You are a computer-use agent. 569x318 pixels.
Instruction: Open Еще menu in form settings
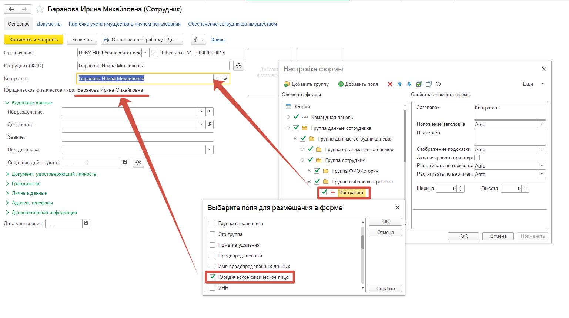pos(533,84)
